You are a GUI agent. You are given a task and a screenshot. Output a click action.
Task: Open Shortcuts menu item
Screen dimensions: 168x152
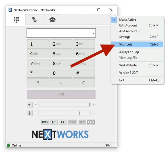[x=137, y=44]
